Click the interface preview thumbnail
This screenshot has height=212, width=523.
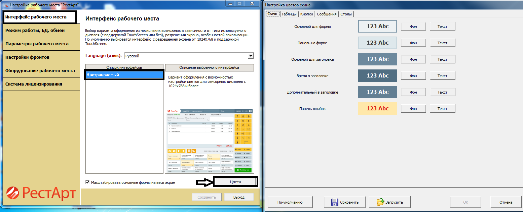click(x=209, y=141)
